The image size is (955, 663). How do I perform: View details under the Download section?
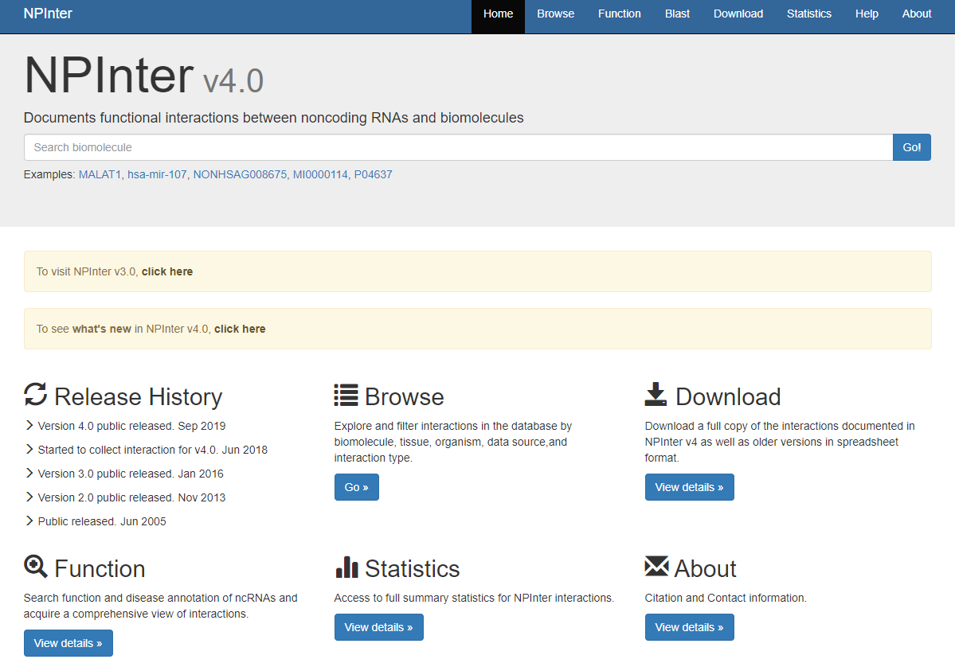[x=689, y=487]
